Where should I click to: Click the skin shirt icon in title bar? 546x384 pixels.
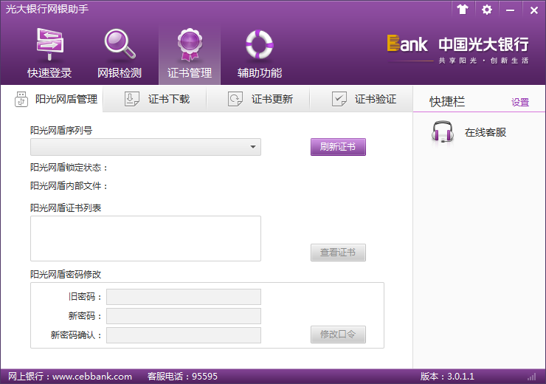click(463, 10)
